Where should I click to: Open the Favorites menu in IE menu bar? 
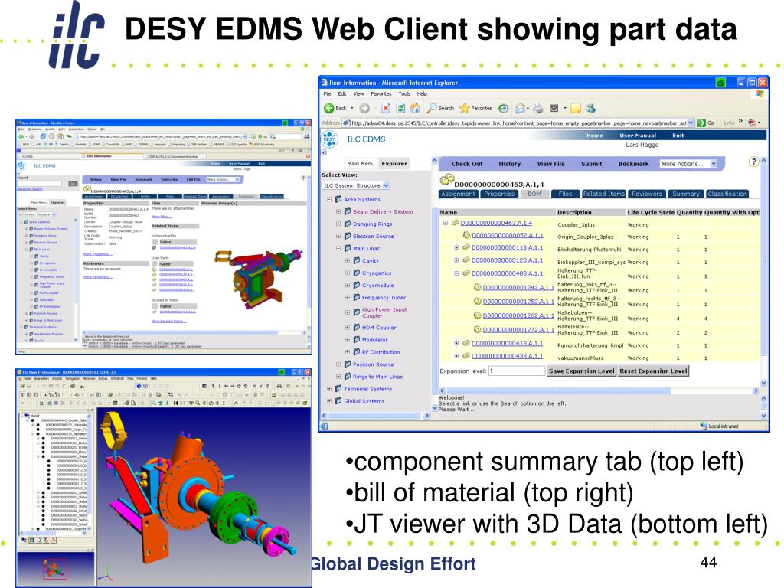click(x=381, y=93)
